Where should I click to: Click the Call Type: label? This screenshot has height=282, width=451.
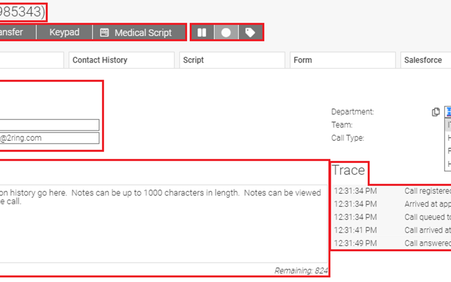[347, 138]
